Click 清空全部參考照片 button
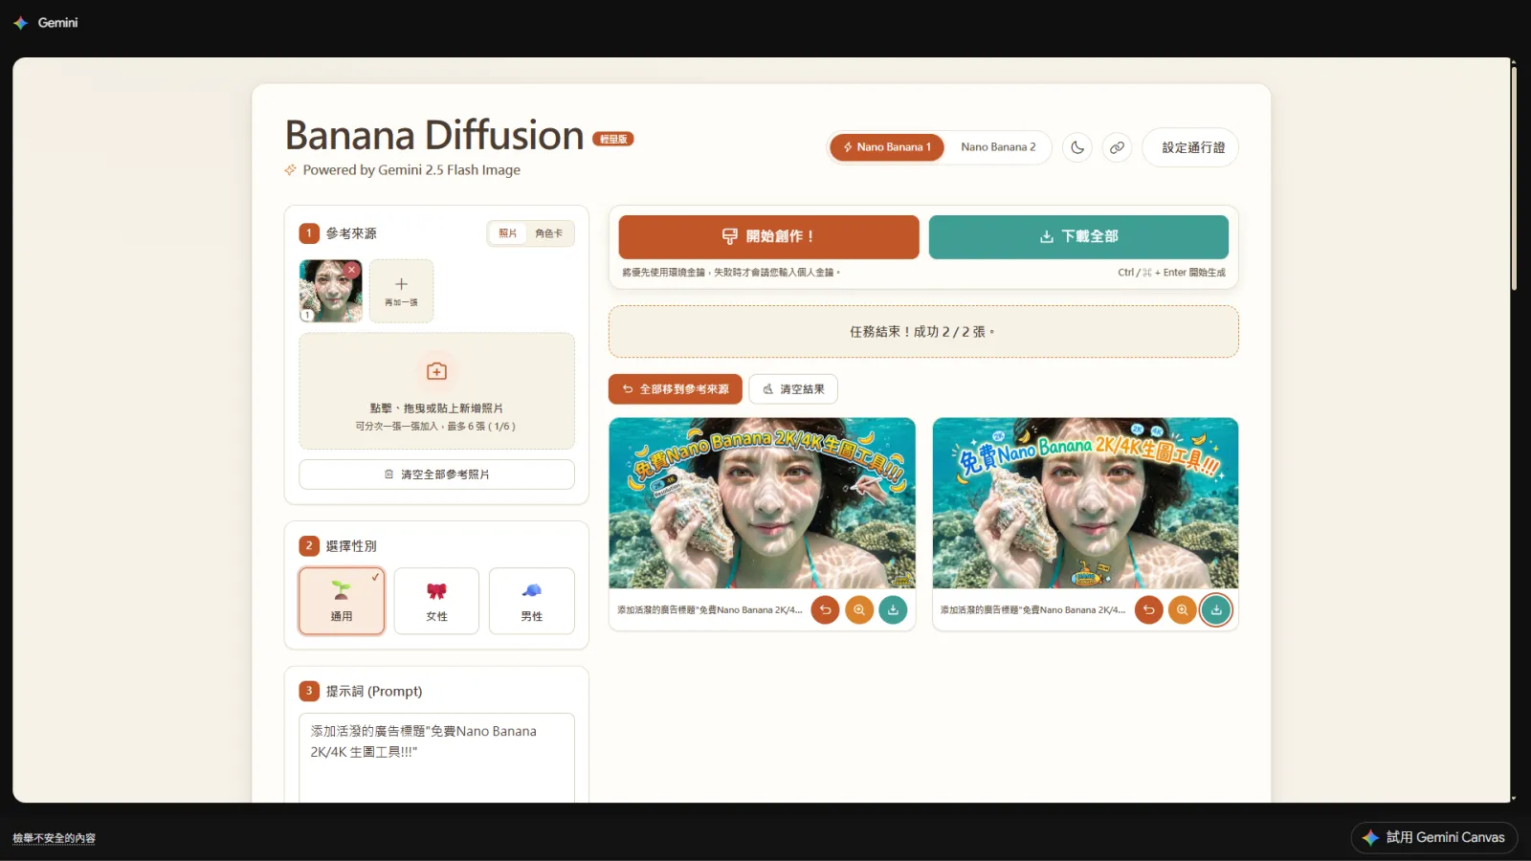This screenshot has height=861, width=1531. click(x=436, y=475)
